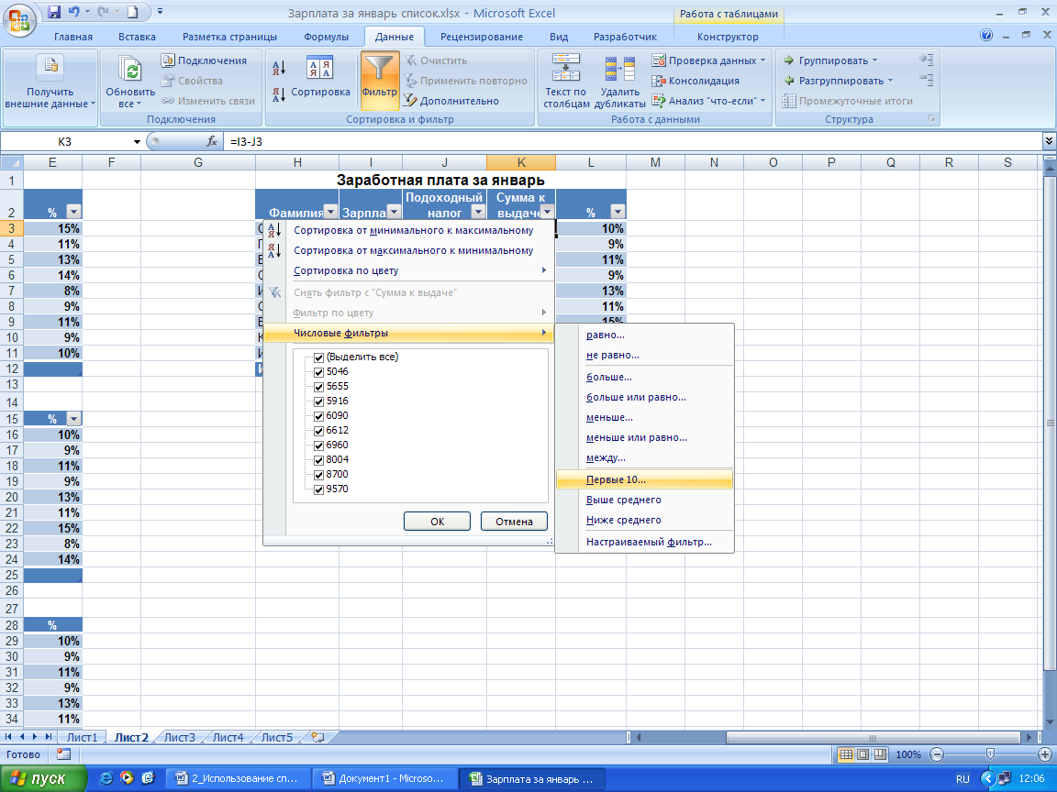This screenshot has height=792, width=1057.
Task: Open Подключения connections
Action: (205, 60)
